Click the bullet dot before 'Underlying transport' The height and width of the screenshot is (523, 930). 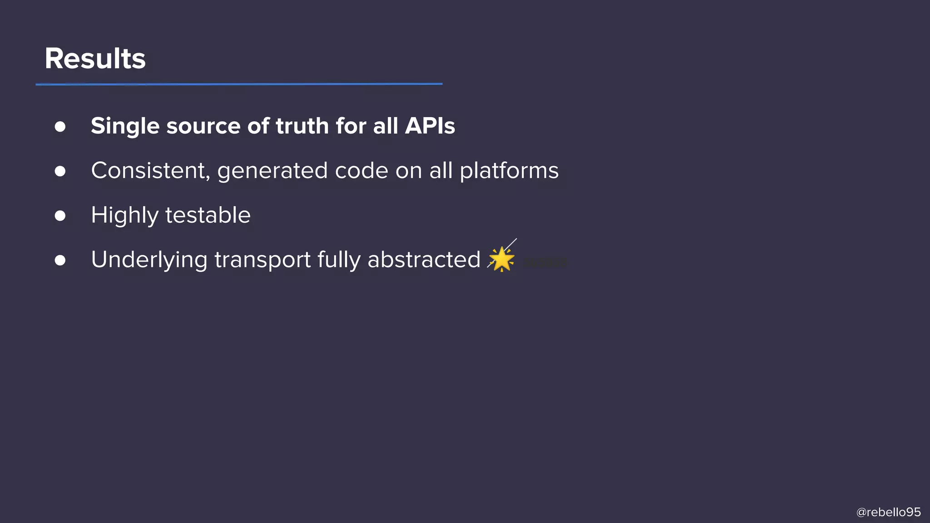60,260
